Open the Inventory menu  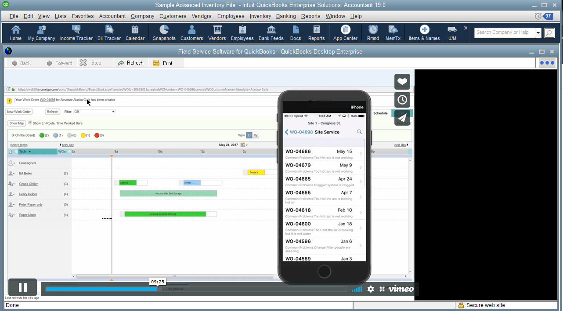pyautogui.click(x=260, y=16)
